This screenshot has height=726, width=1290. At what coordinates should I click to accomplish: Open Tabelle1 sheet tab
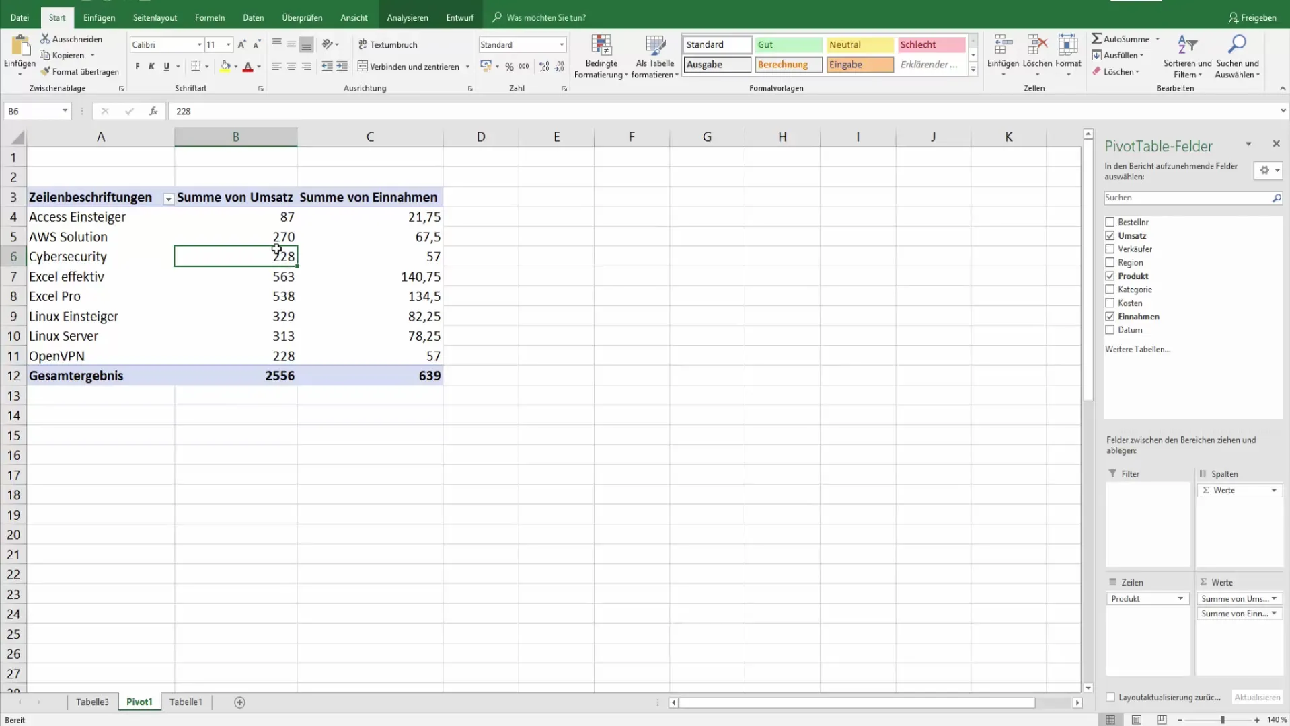pos(186,702)
